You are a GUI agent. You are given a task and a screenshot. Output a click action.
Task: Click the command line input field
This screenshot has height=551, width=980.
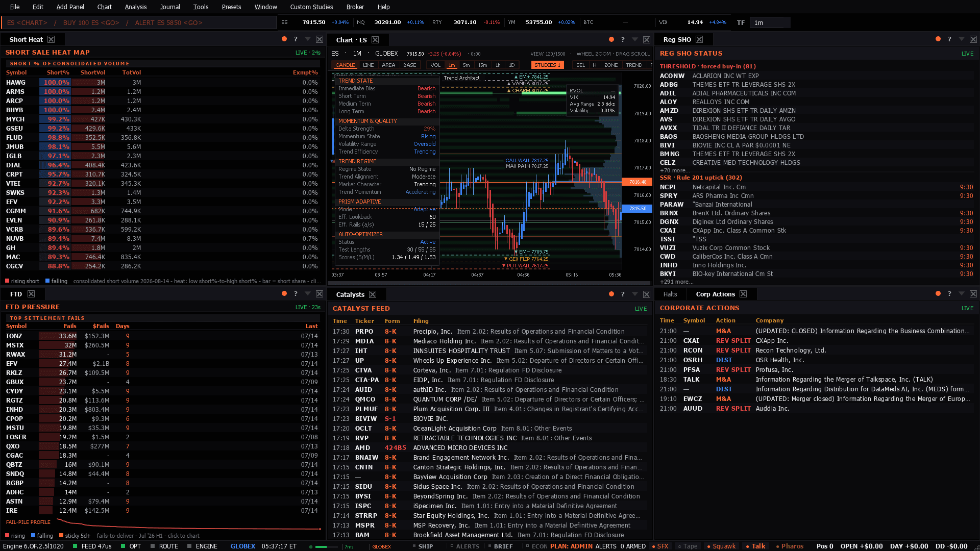click(139, 22)
